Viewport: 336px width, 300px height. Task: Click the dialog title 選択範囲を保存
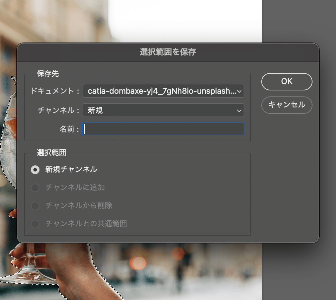tap(168, 52)
